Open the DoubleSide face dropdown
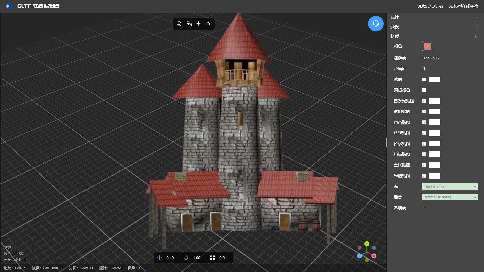The height and width of the screenshot is (272, 484). point(450,187)
